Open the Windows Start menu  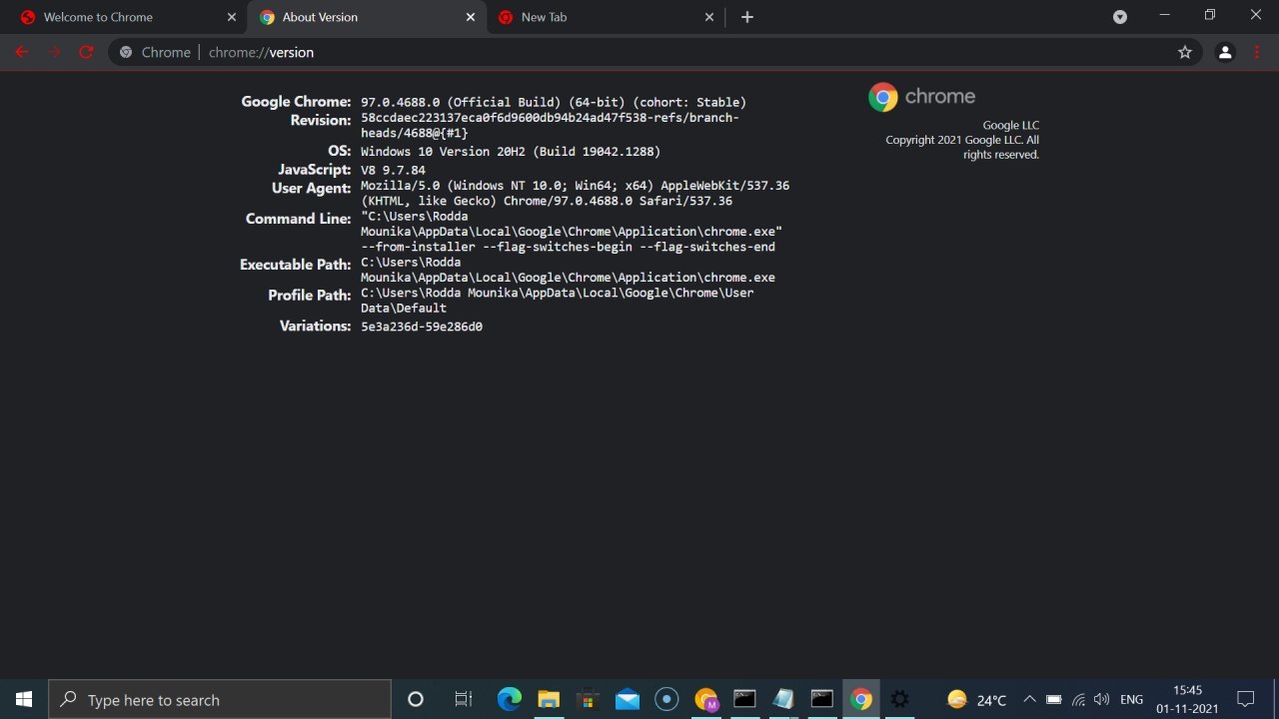click(24, 699)
